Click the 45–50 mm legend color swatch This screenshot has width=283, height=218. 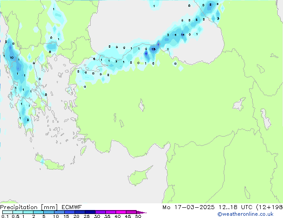[131, 212]
